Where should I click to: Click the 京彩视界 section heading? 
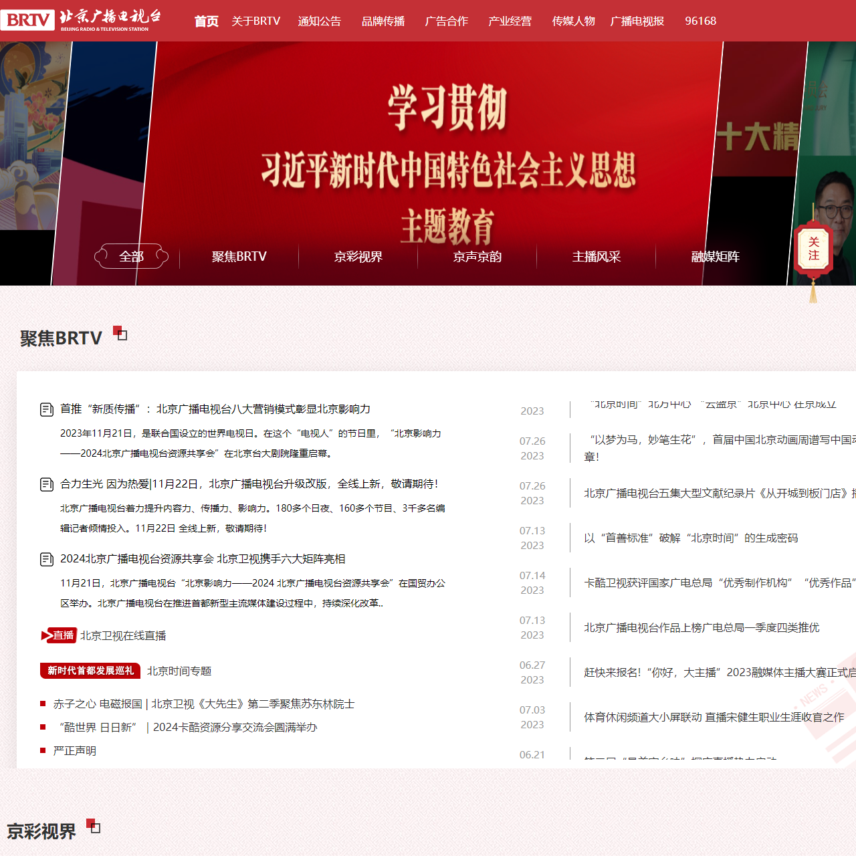[x=41, y=832]
